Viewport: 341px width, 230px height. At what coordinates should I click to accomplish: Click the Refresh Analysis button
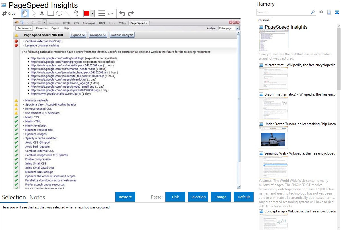pos(122,35)
